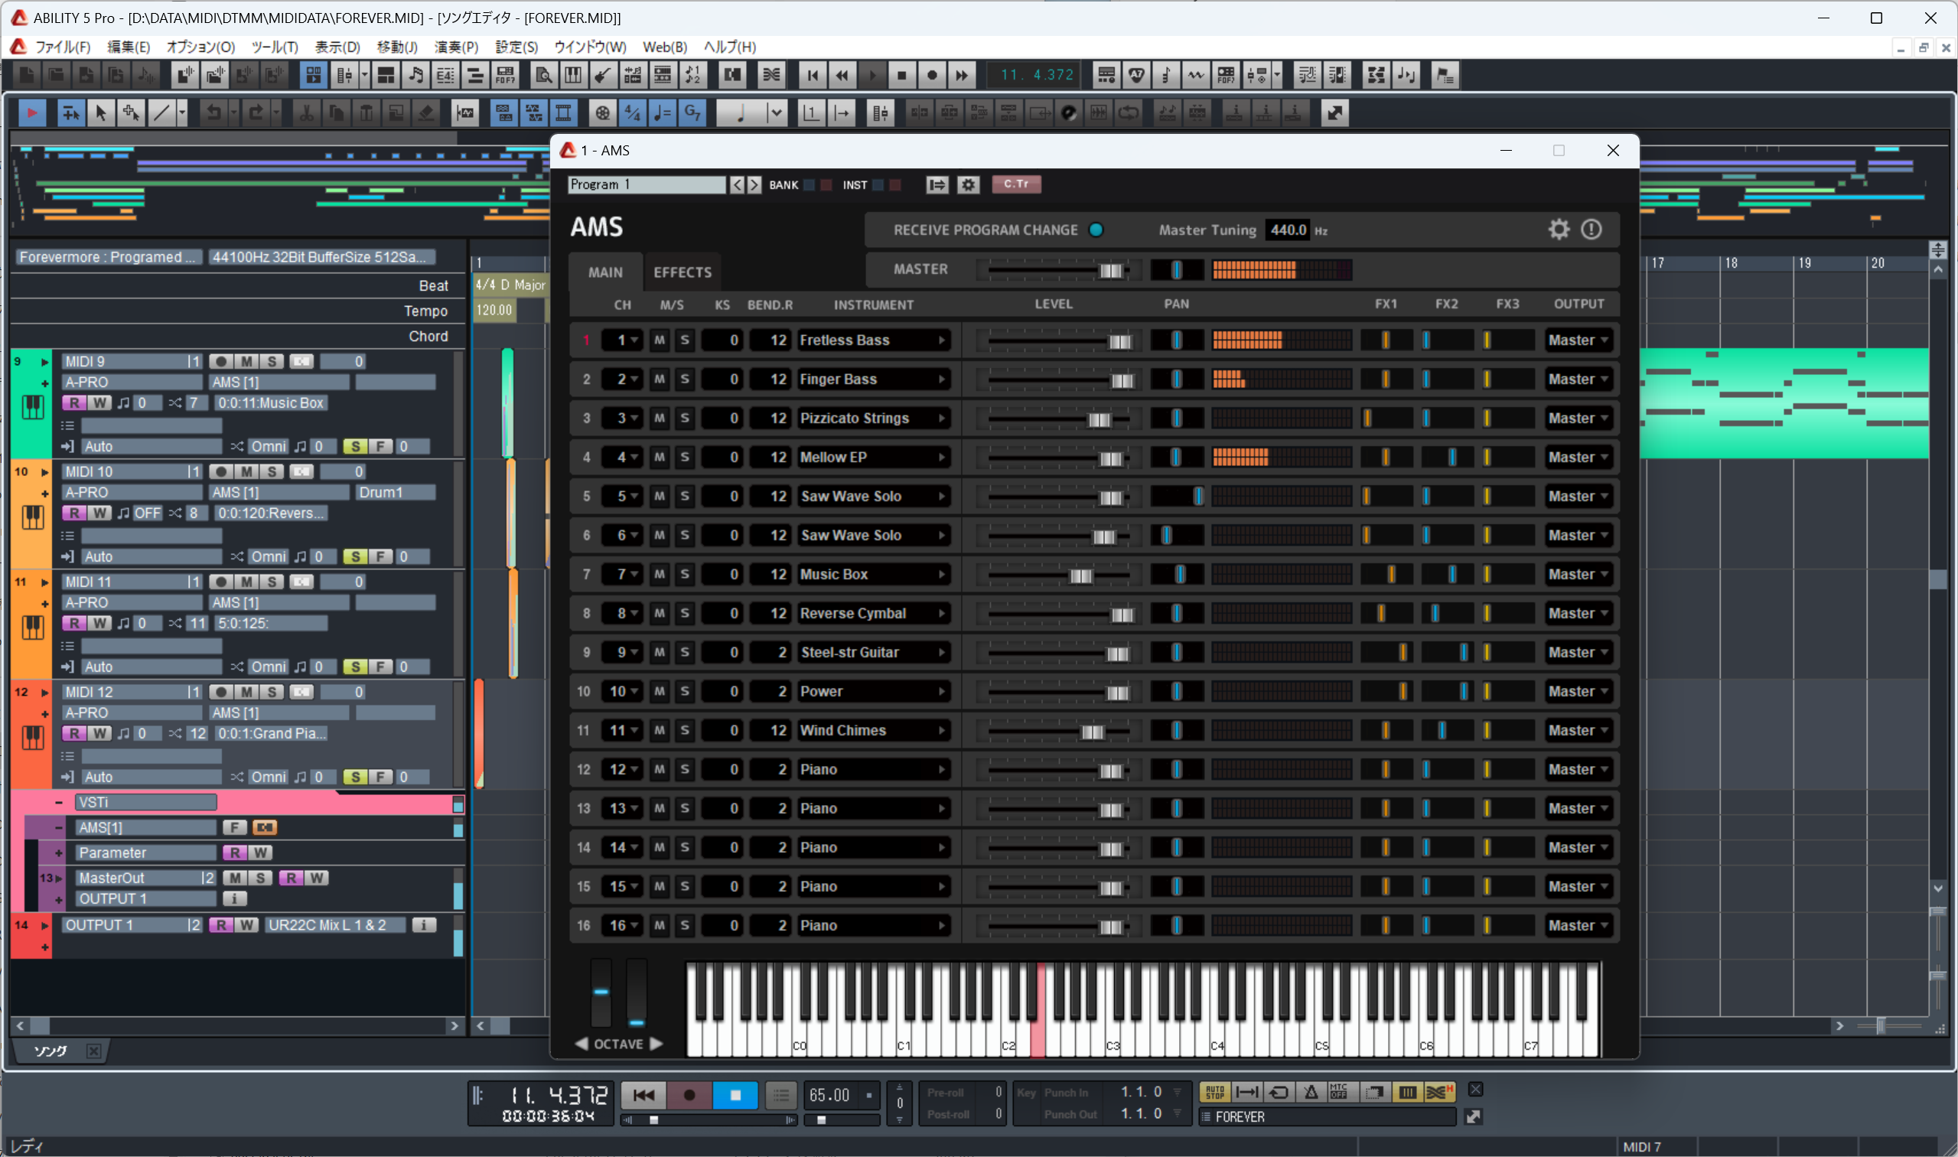Open Fretless Bass instrument selector
Viewport: 1958px width, 1157px height.
pos(873,340)
